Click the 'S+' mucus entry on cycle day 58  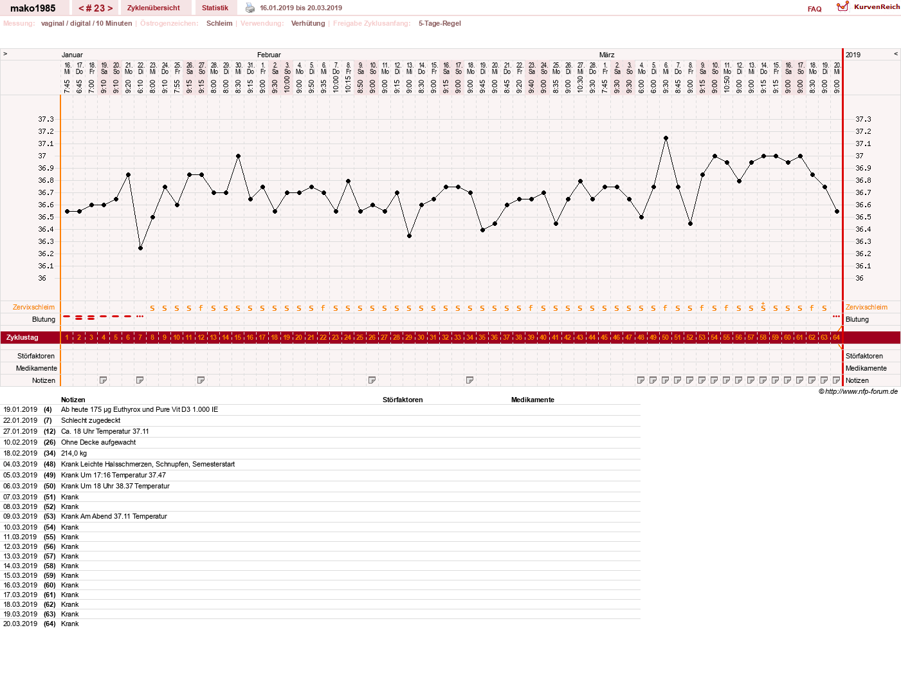click(763, 307)
